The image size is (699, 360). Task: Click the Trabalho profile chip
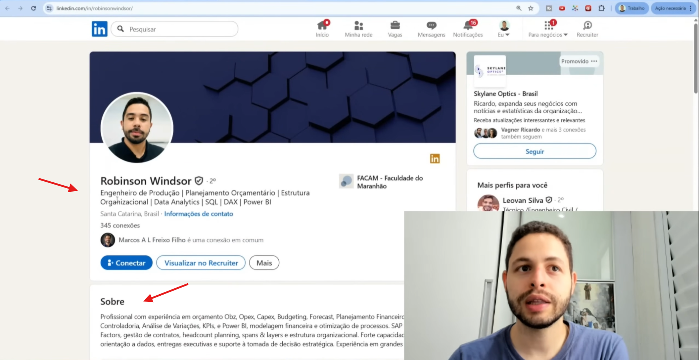tap(632, 8)
